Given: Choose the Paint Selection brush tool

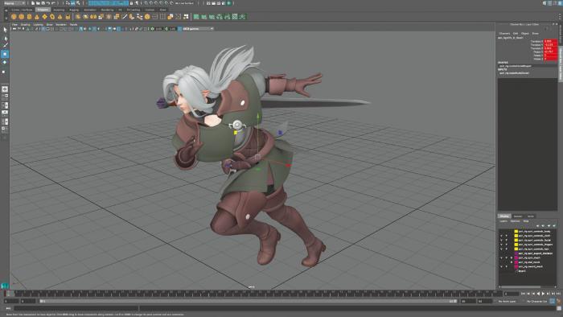Looking at the screenshot, I should pyautogui.click(x=5, y=45).
